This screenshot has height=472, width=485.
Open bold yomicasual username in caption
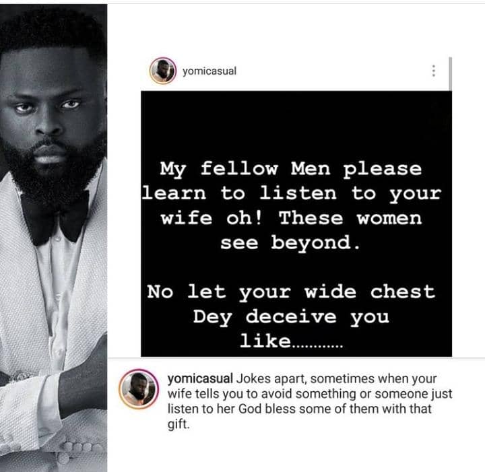point(200,378)
